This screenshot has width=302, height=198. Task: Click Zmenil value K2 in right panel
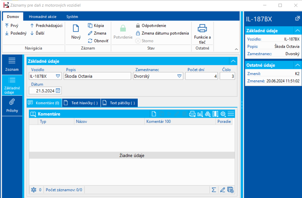pos(297,74)
